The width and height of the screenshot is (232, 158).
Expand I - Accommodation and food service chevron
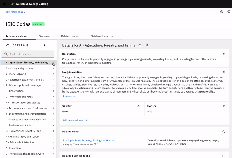pos(53,108)
